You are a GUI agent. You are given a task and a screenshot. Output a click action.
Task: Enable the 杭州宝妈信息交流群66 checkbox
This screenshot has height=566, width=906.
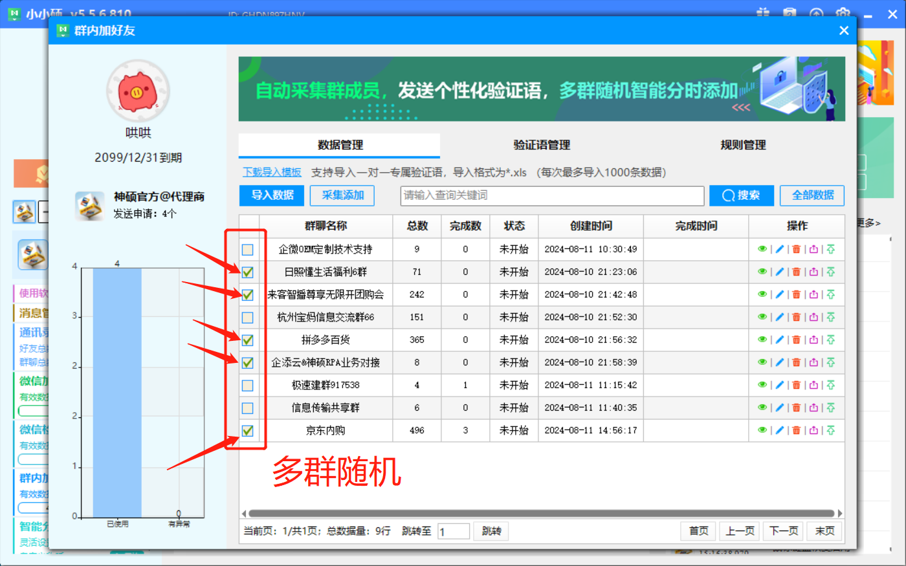(247, 317)
